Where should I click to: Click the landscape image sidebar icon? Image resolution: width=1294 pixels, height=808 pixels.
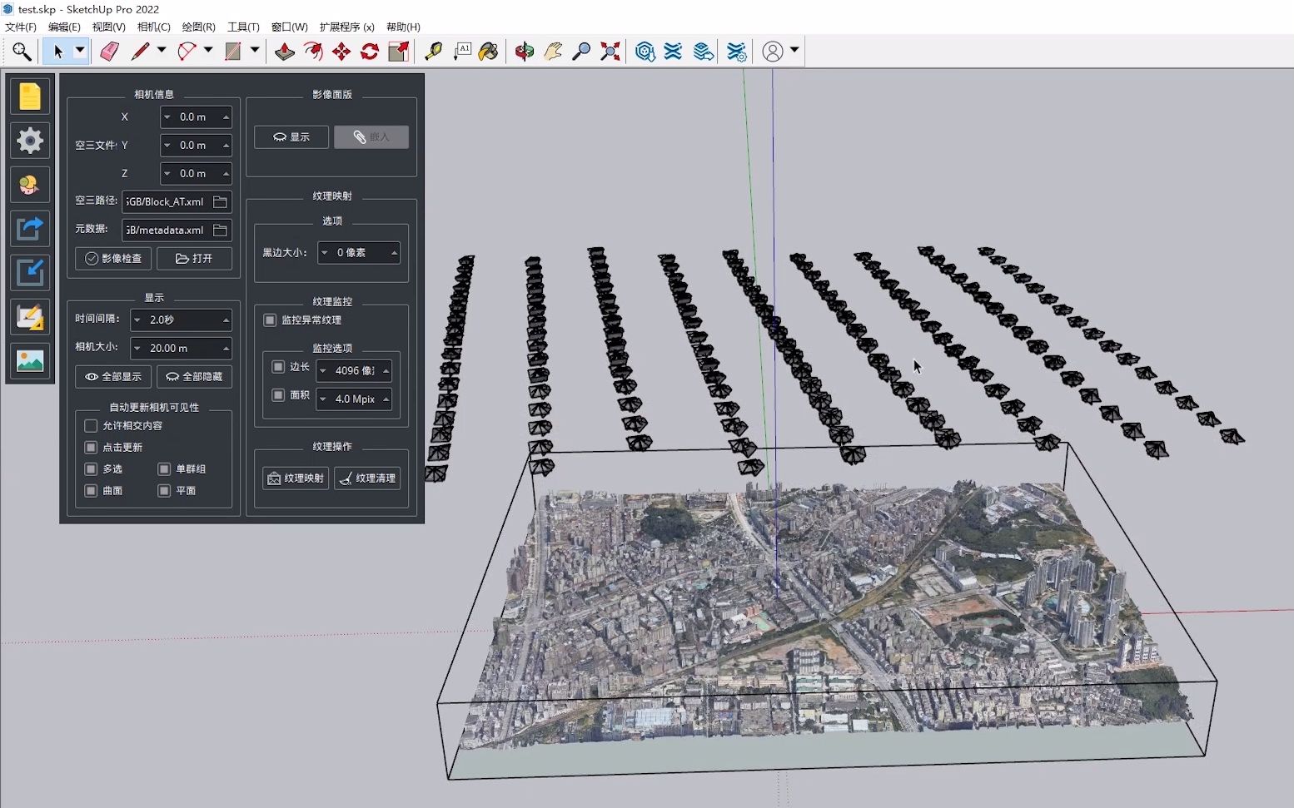[30, 361]
